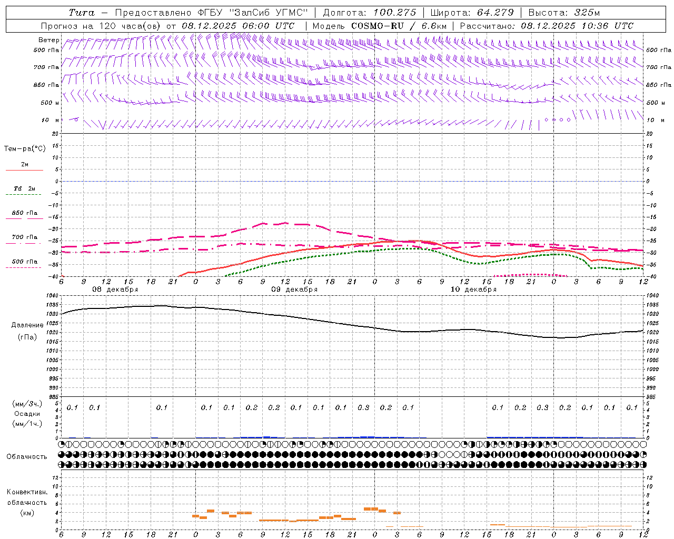
Task: Click the "Тем-ра(°C)" temperature label
Action: coord(25,148)
